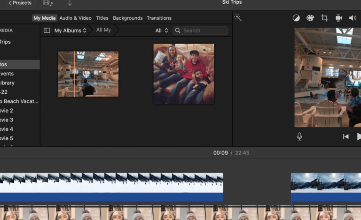The width and height of the screenshot is (361, 220).
Task: Open the color correction palette tool
Action: (310, 18)
